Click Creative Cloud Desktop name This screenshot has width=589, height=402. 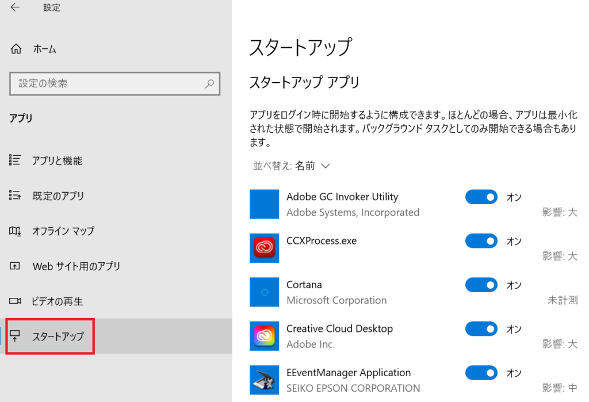[339, 329]
